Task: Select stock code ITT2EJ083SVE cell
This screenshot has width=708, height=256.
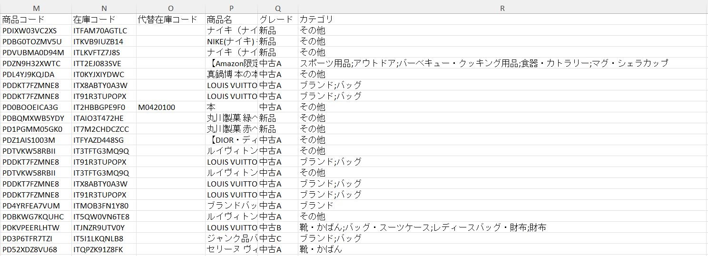Action: tap(104, 63)
